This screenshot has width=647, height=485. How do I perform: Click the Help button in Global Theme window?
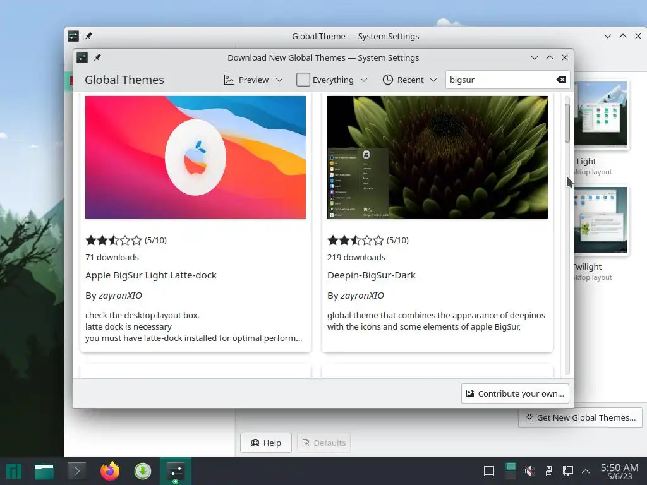point(266,443)
